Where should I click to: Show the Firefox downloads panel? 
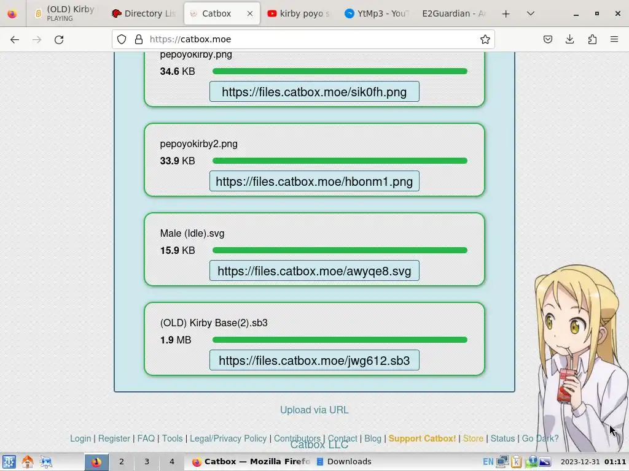click(x=569, y=39)
